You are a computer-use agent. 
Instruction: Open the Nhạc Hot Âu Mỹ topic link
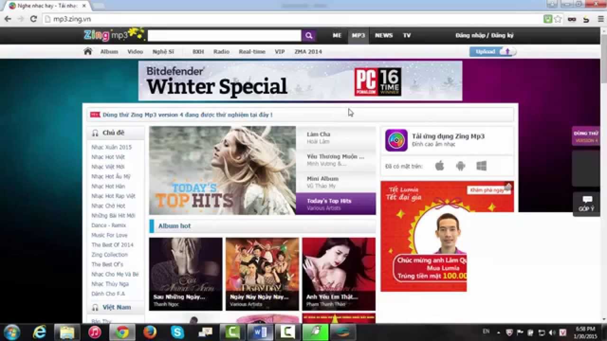(x=110, y=177)
